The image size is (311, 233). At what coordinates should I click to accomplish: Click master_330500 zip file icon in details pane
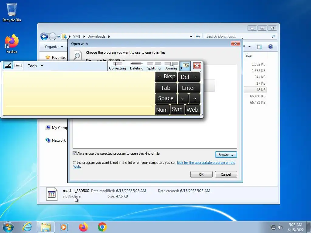click(52, 194)
